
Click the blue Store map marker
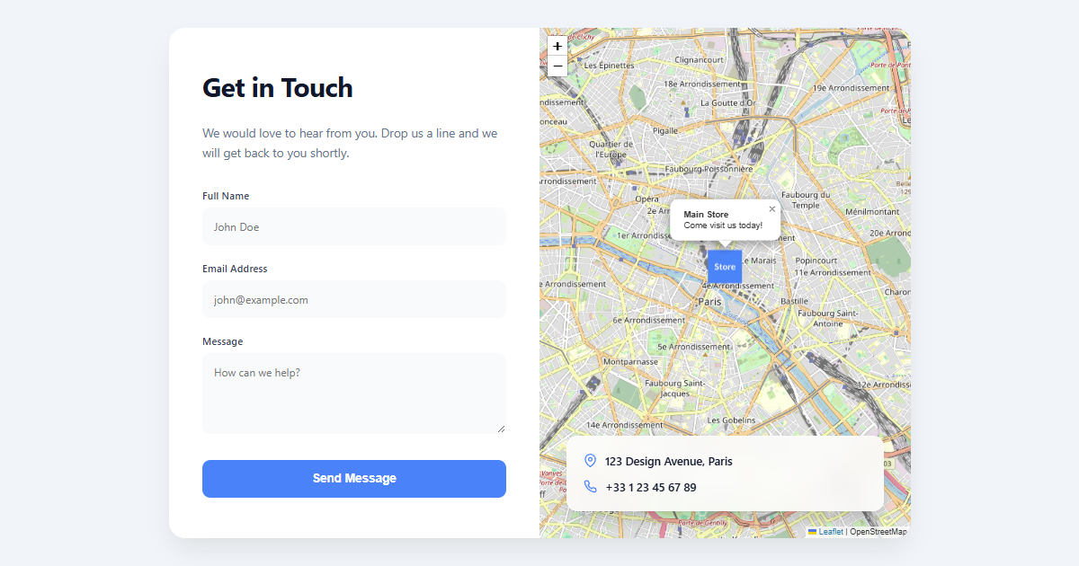725,267
